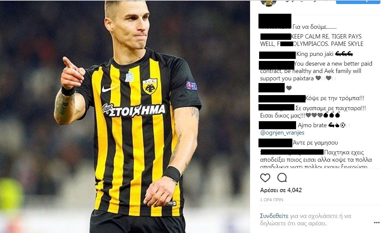Open the poster's profile avatar
The height and width of the screenshot is (233, 381).
click(x=269, y=3)
